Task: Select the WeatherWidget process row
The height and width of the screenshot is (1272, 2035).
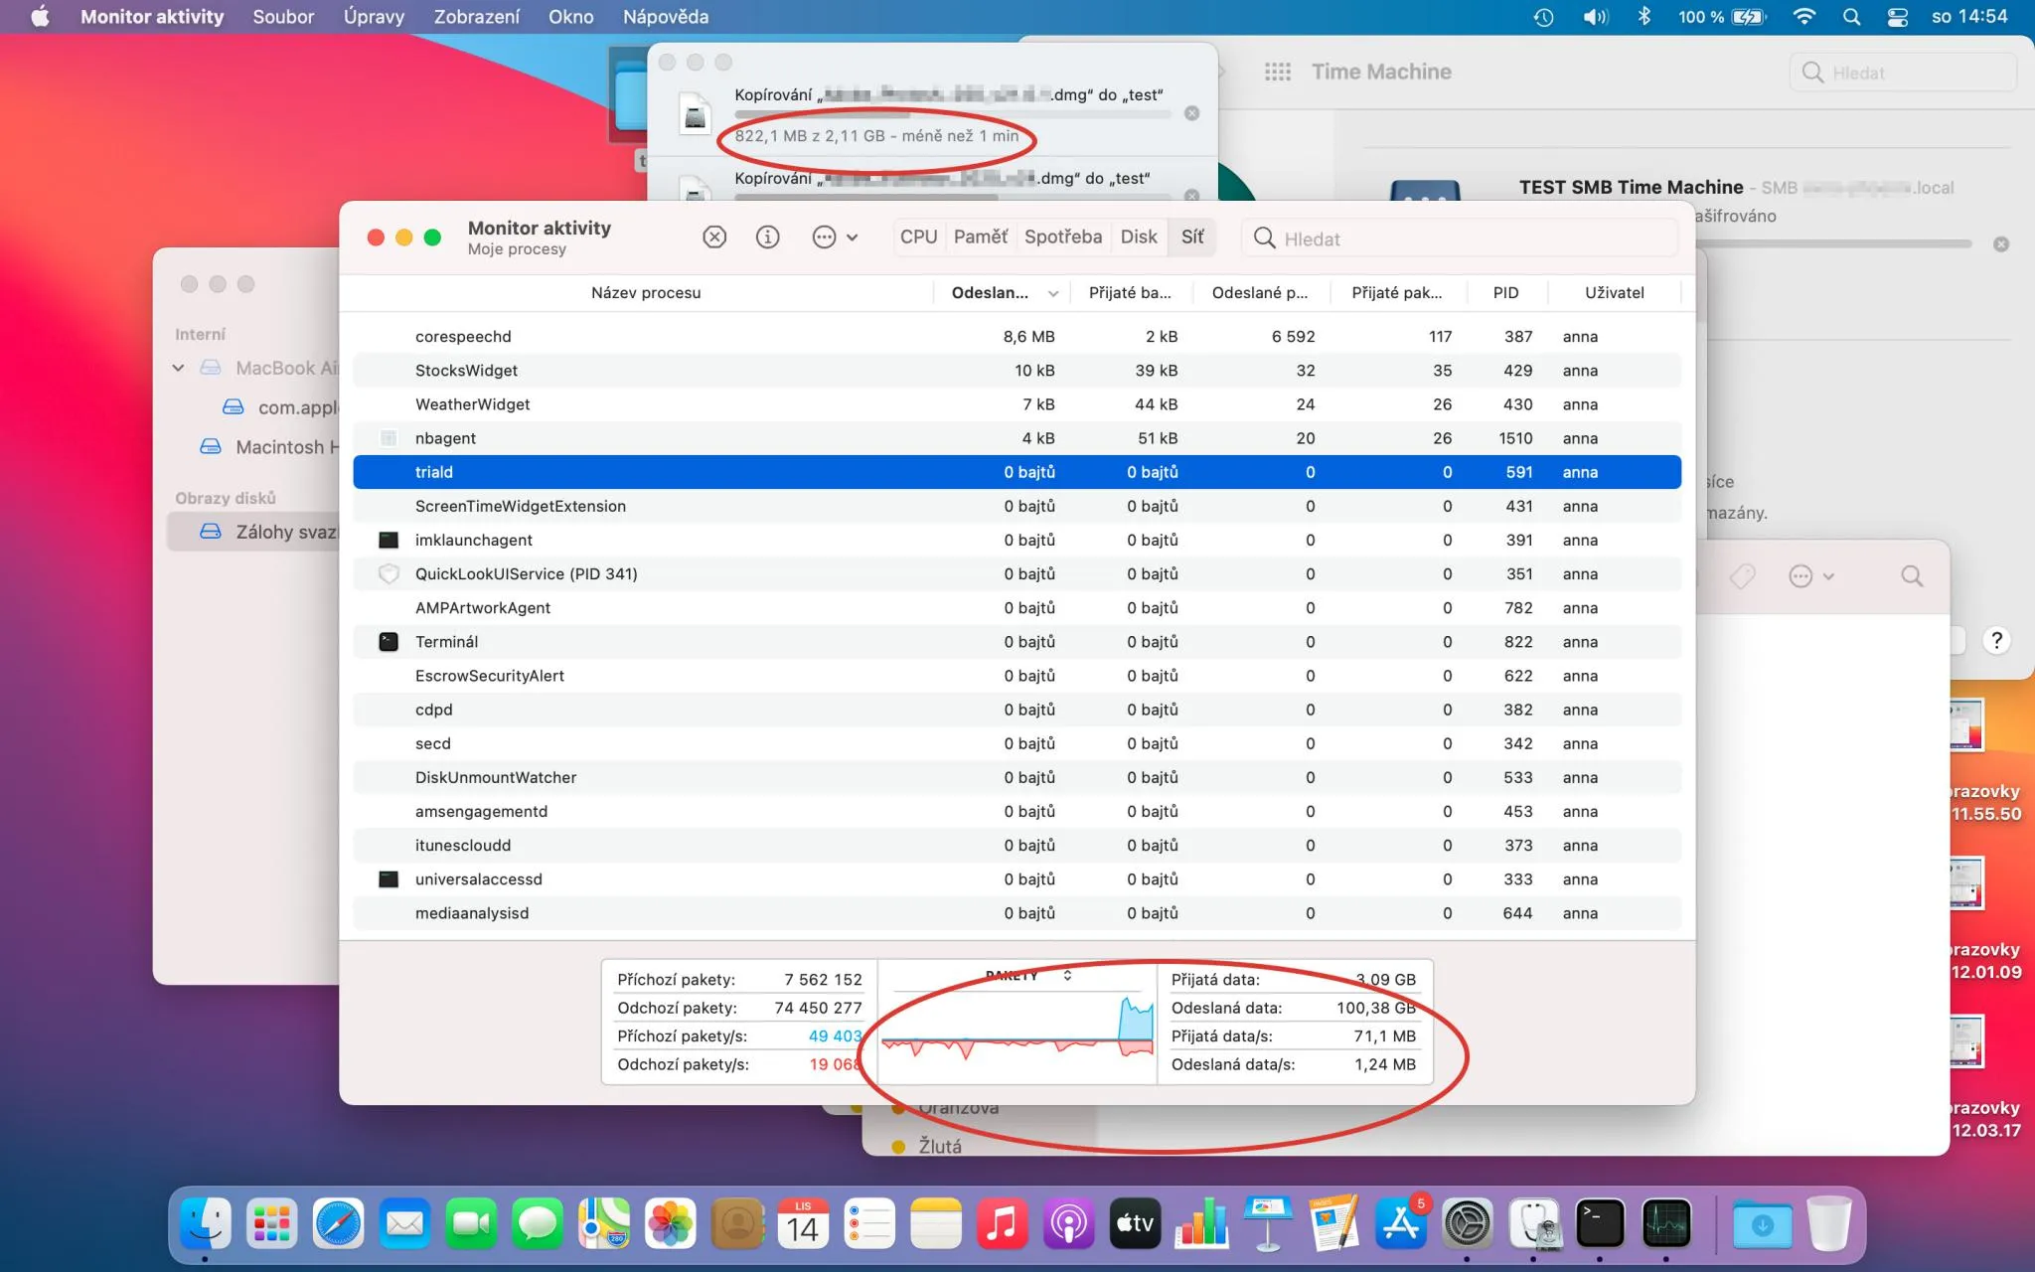Action: coord(1017,404)
